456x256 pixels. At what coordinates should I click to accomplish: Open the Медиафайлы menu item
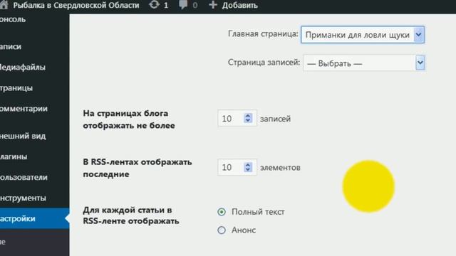pos(23,68)
